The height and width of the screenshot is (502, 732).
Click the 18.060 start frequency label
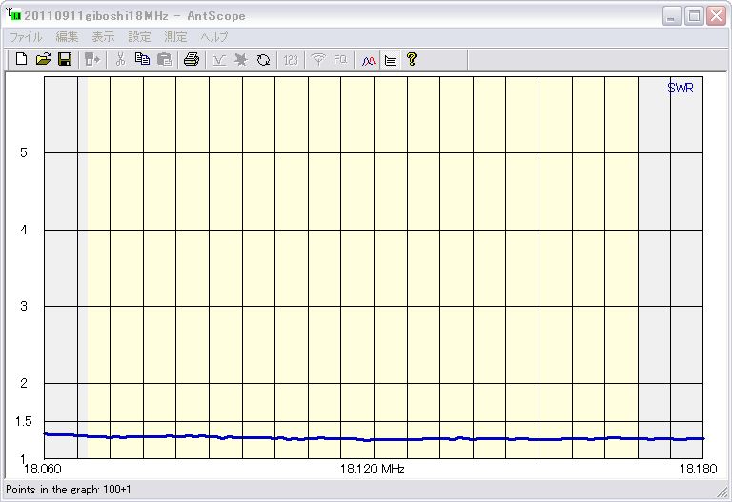(43, 469)
